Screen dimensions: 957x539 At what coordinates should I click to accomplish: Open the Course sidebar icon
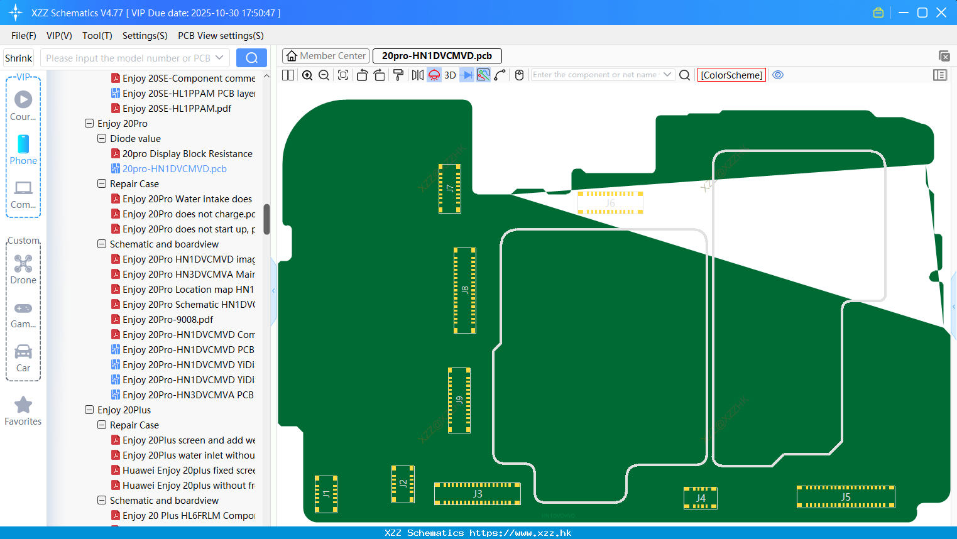coord(23,106)
